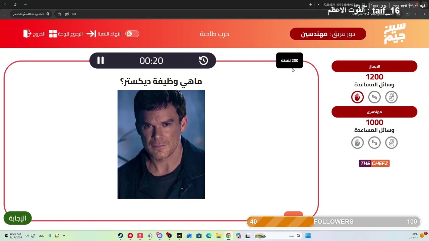
Task: Open the Dexter question image
Action: (x=161, y=144)
